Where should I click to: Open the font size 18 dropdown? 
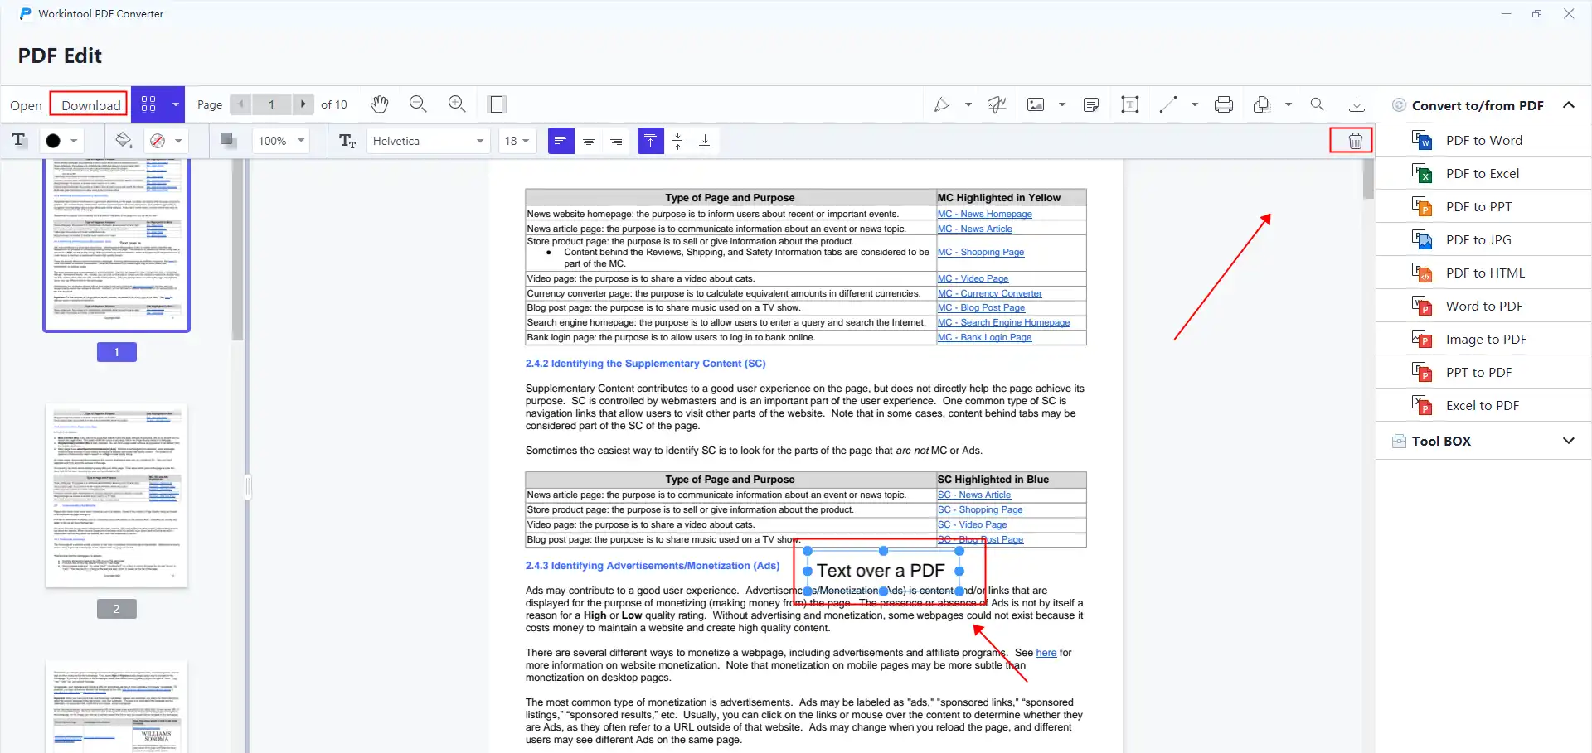(517, 140)
